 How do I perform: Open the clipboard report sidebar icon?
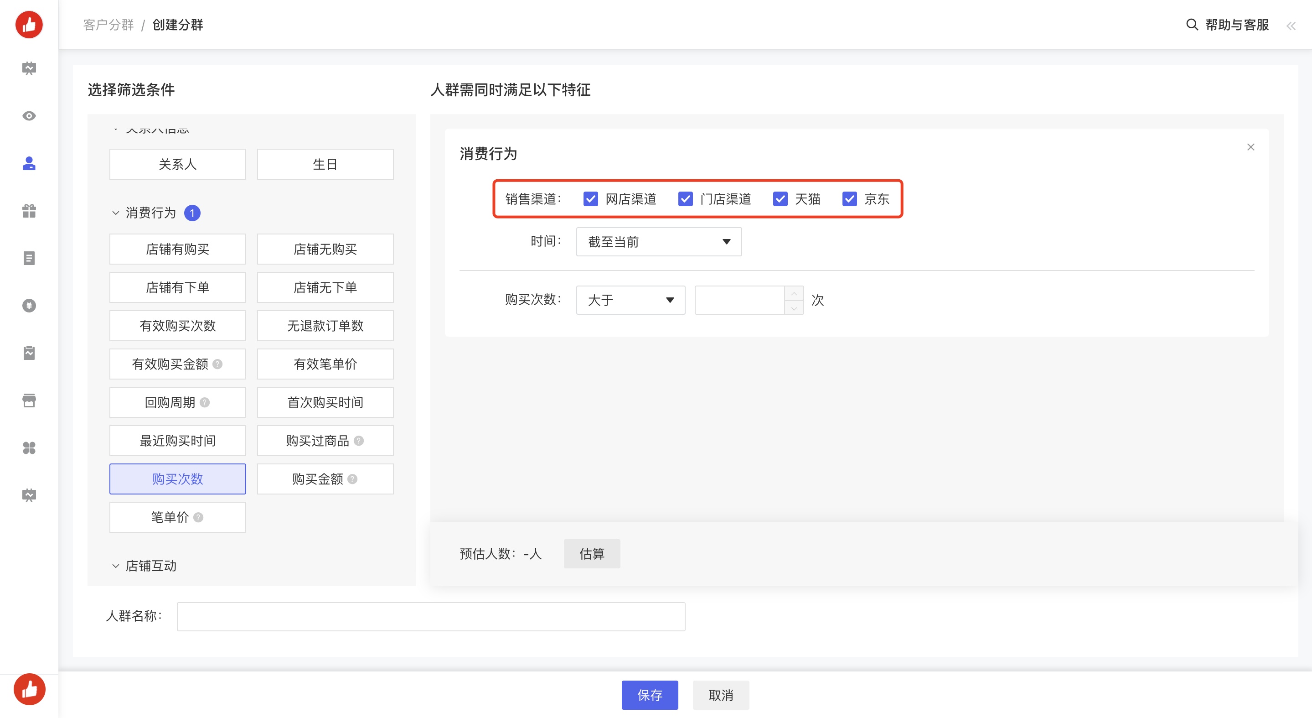click(29, 353)
